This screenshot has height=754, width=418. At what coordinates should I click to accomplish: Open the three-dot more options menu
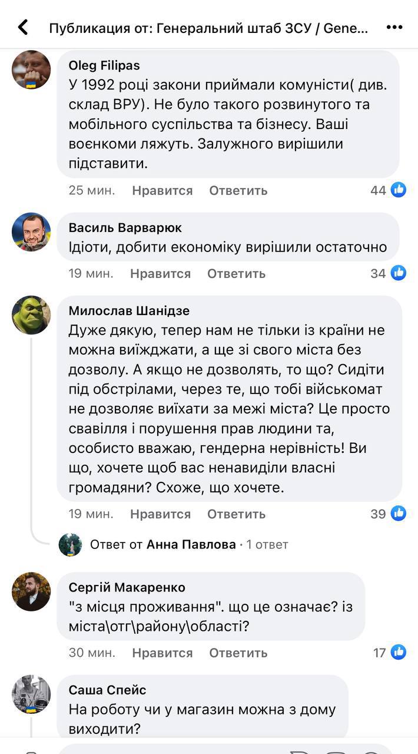[x=394, y=27]
